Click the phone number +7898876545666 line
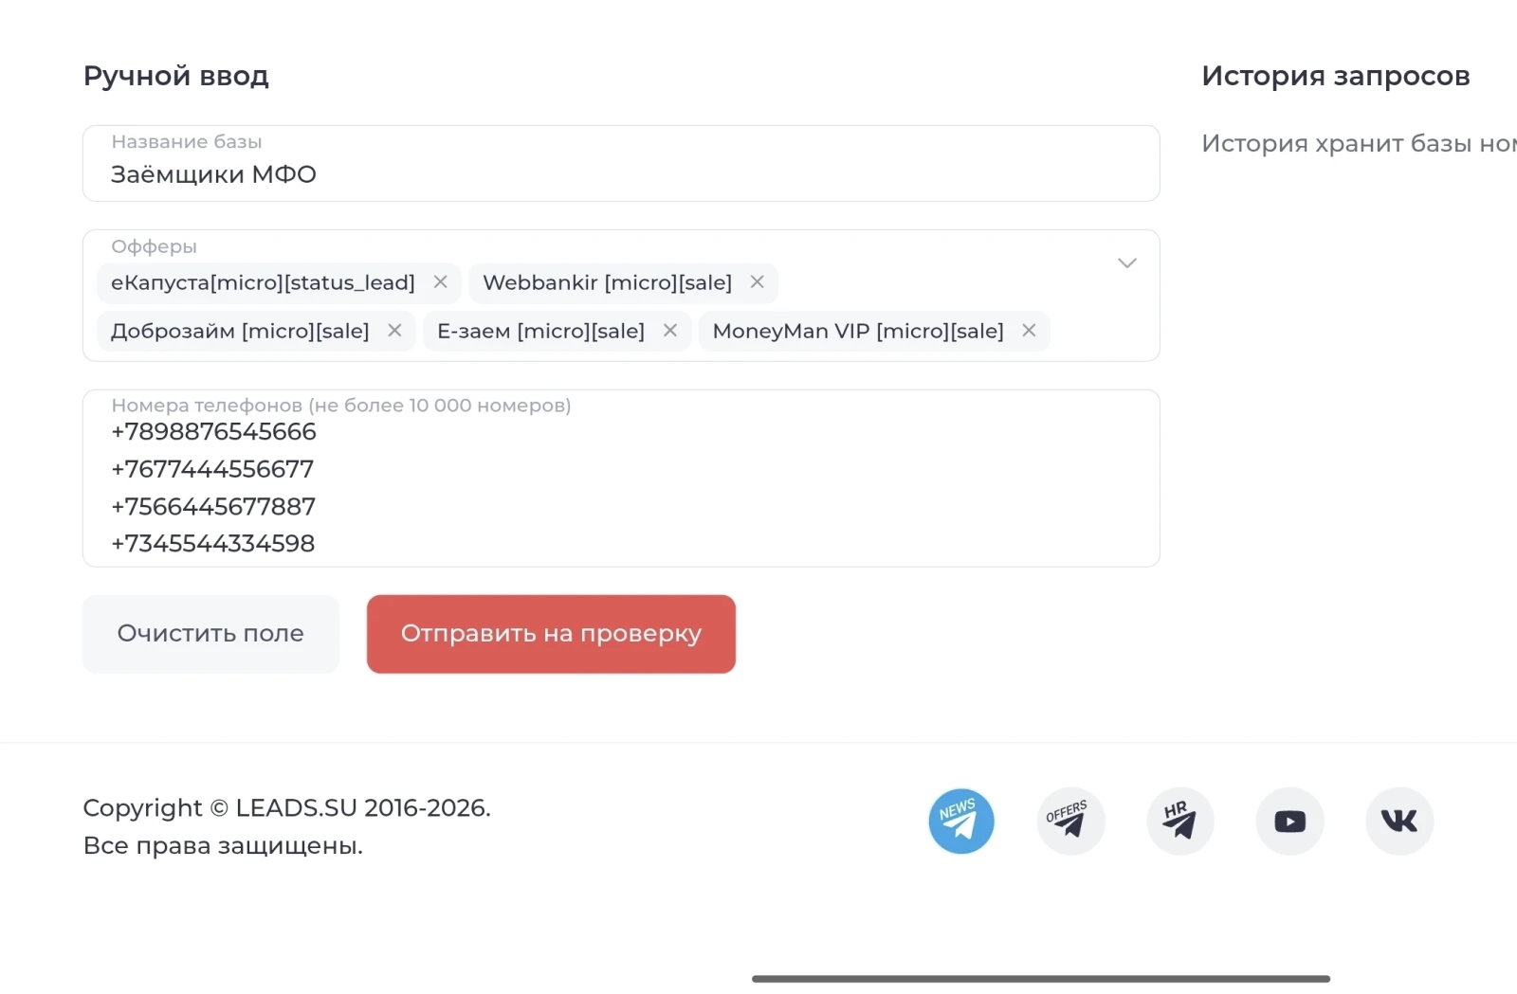The width and height of the screenshot is (1517, 994). pos(214,432)
